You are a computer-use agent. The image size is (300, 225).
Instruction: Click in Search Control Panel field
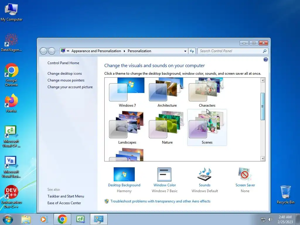coord(231,51)
